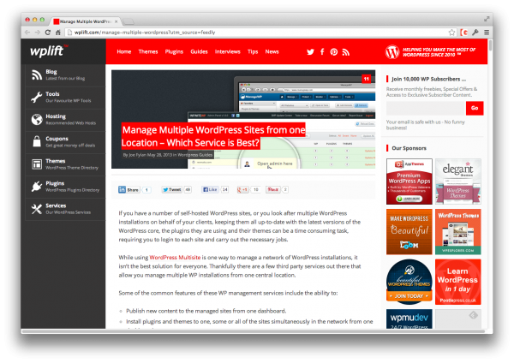The image size is (514, 363).
Task: Open a new tab button
Action: point(128,21)
